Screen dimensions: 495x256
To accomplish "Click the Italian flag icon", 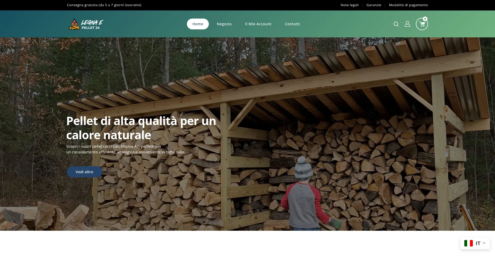I will tap(468, 243).
